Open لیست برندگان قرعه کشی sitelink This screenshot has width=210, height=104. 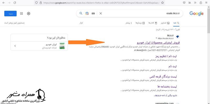point(163,77)
